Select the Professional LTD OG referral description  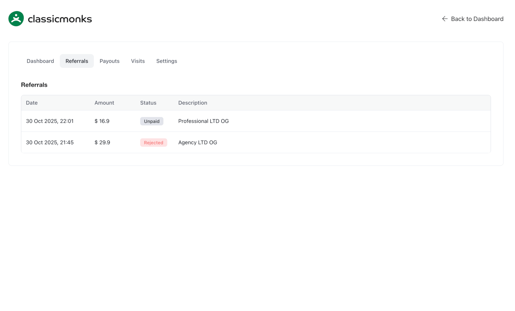click(x=203, y=121)
